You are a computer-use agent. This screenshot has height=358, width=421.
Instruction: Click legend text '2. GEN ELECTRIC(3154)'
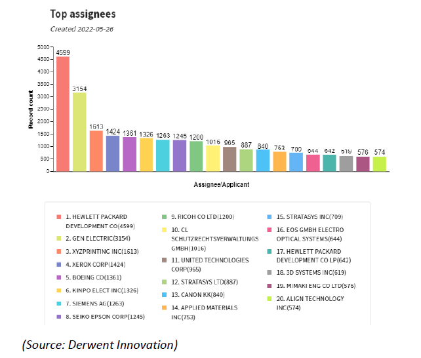point(98,238)
